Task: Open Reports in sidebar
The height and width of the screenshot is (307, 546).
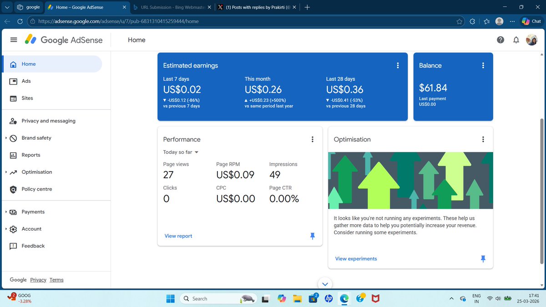Action: click(x=52, y=155)
